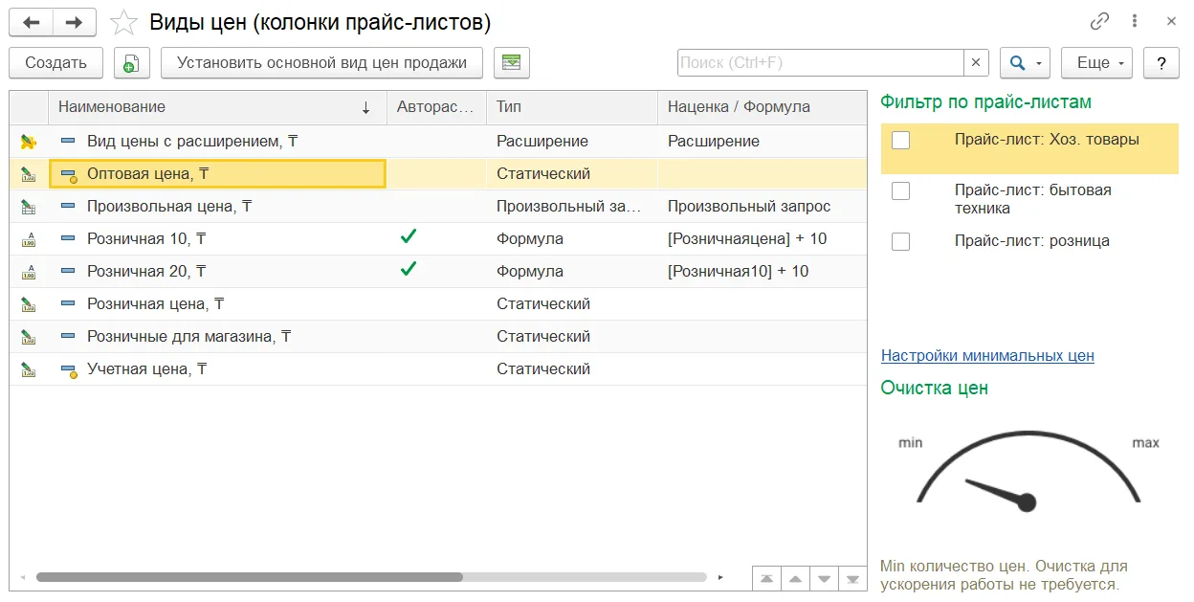
Task: Click row icon of Розничные для магазина
Action: (29, 337)
